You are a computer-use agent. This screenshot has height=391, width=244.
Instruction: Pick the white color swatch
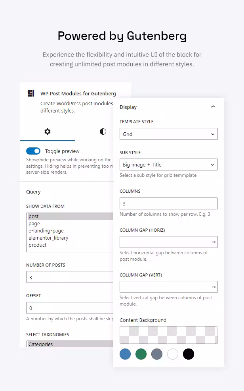coord(173,354)
